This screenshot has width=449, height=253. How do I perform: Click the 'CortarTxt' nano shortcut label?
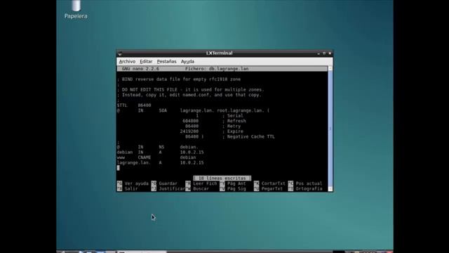coord(273,183)
